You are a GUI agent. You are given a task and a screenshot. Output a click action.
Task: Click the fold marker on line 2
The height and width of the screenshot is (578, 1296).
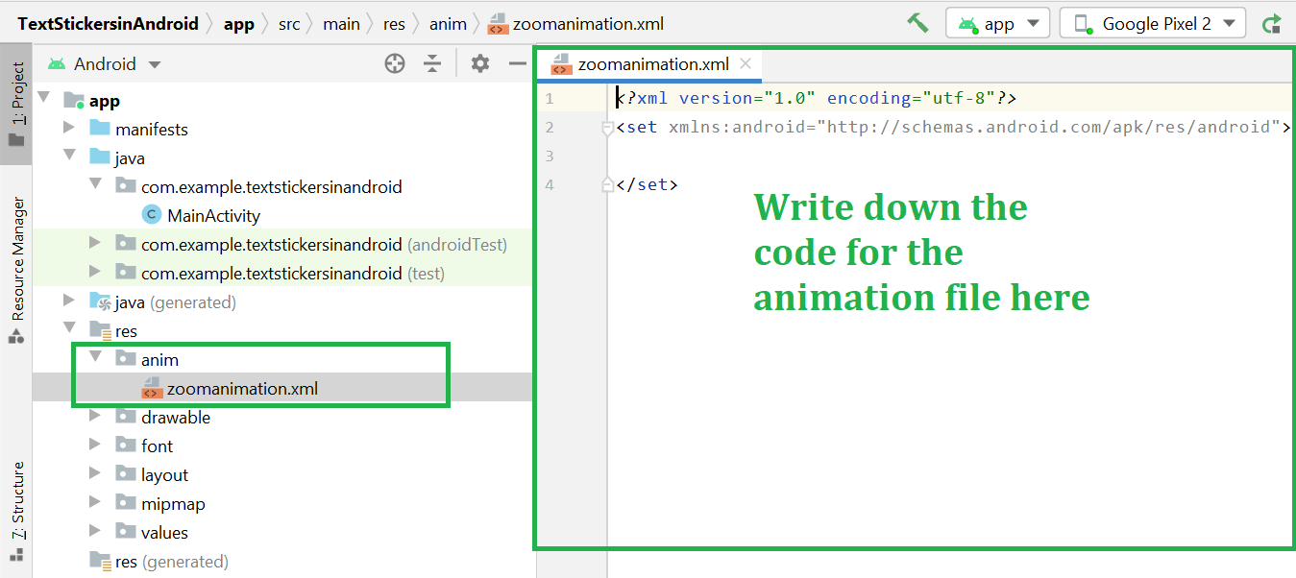pos(607,127)
